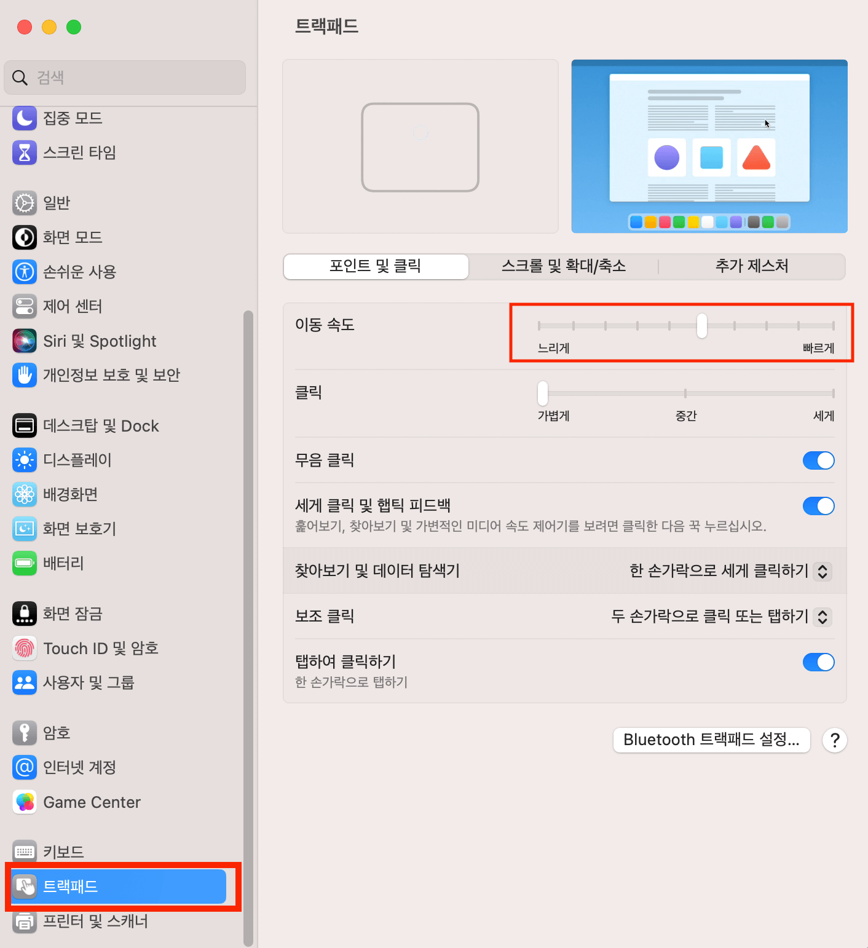The width and height of the screenshot is (868, 948).
Task: Click the green zoom window button
Action: (74, 27)
